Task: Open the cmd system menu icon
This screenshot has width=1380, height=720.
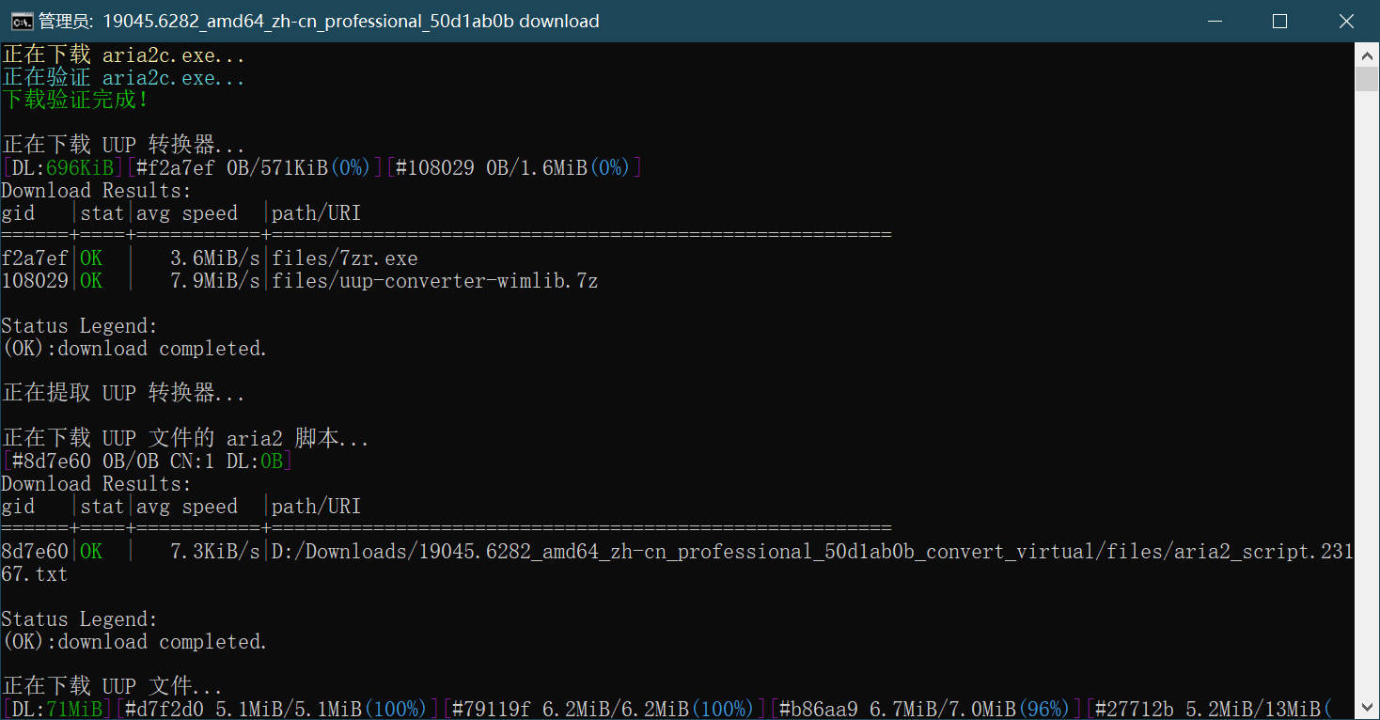Action: click(x=22, y=21)
